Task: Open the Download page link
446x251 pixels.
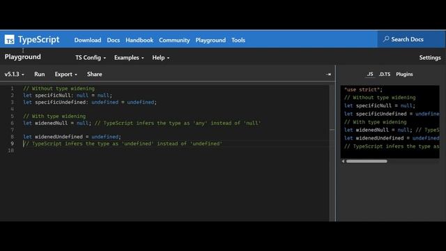Action: click(x=88, y=40)
